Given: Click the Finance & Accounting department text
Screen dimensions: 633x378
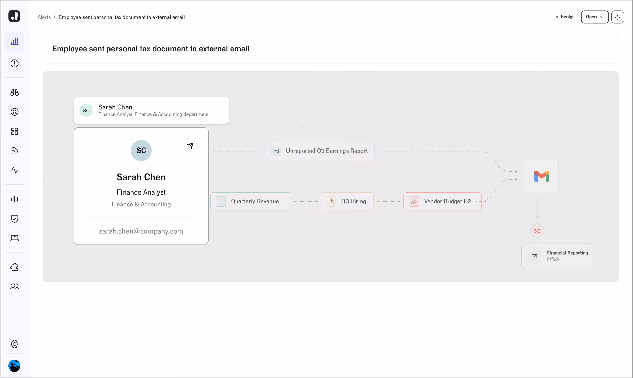Looking at the screenshot, I should coord(141,204).
